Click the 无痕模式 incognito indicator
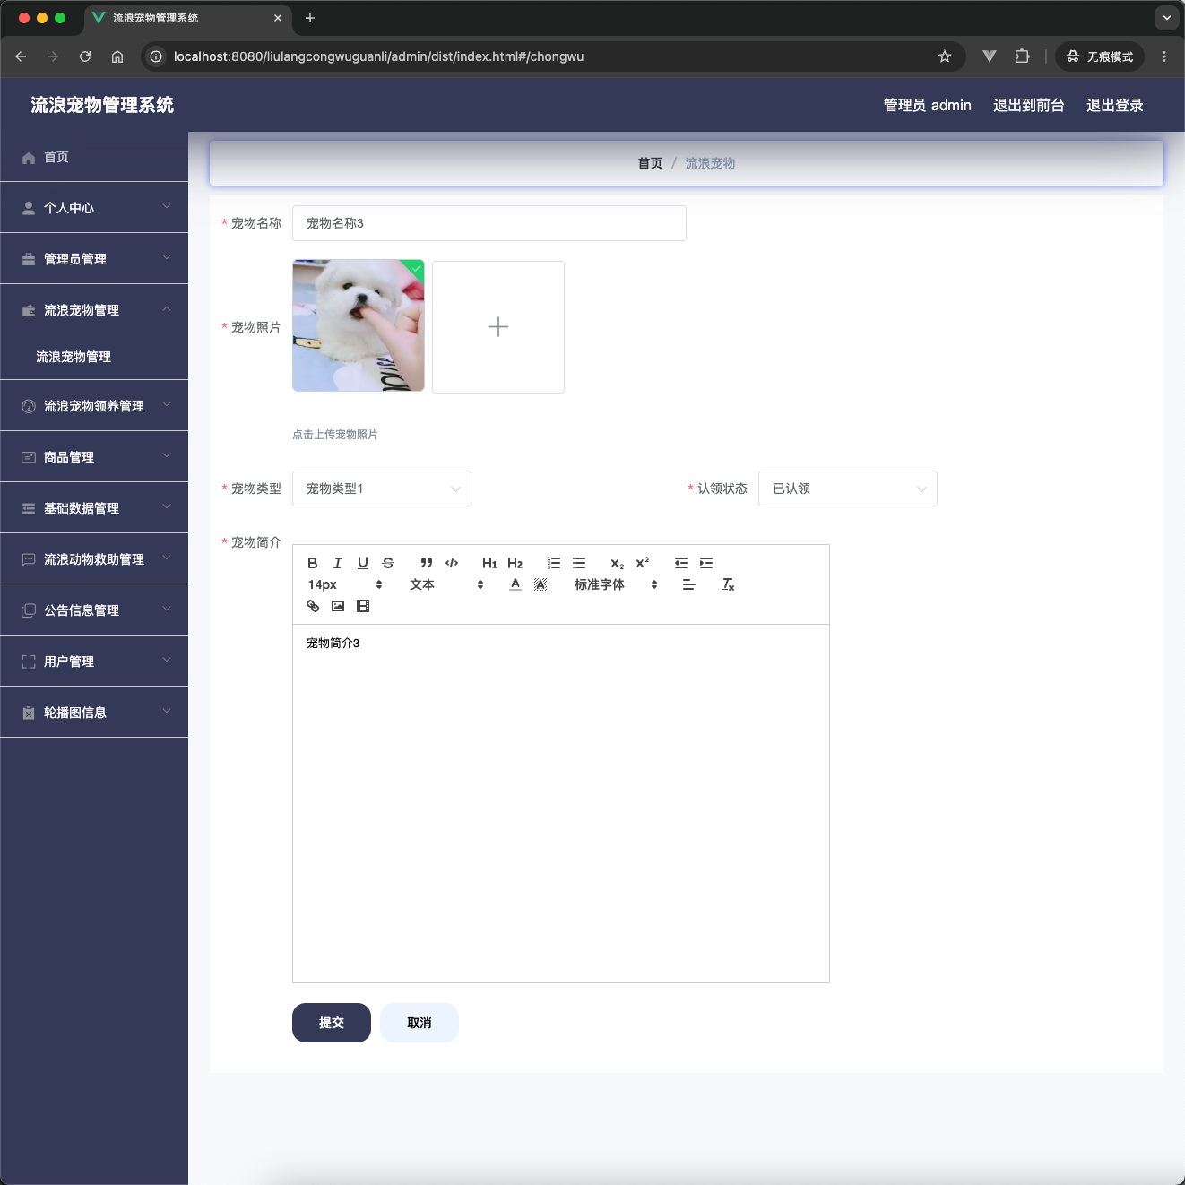 point(1100,56)
